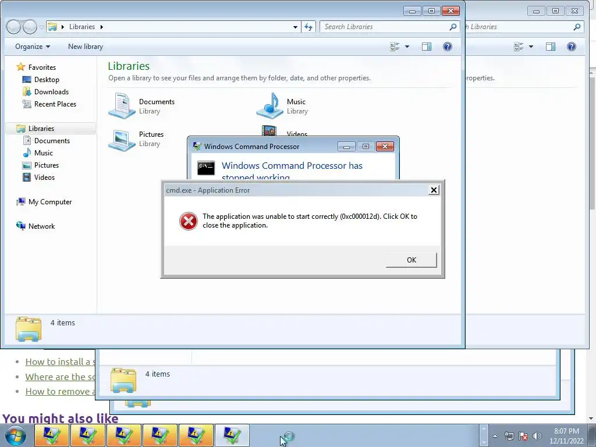The image size is (596, 447).
Task: Click the taskbar clock showing 8:07 PM
Action: click(566, 436)
